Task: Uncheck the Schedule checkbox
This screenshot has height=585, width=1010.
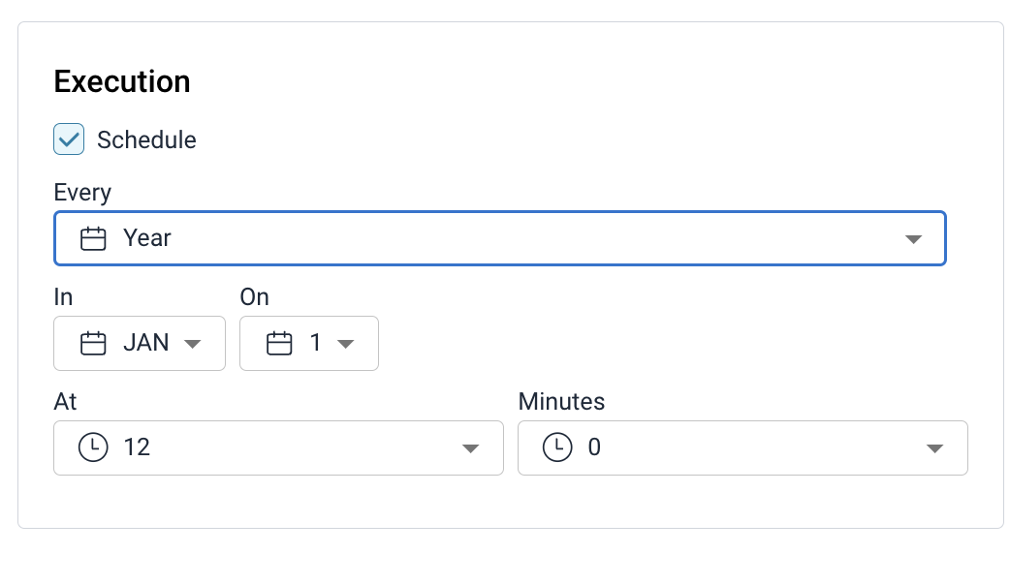Action: point(69,139)
